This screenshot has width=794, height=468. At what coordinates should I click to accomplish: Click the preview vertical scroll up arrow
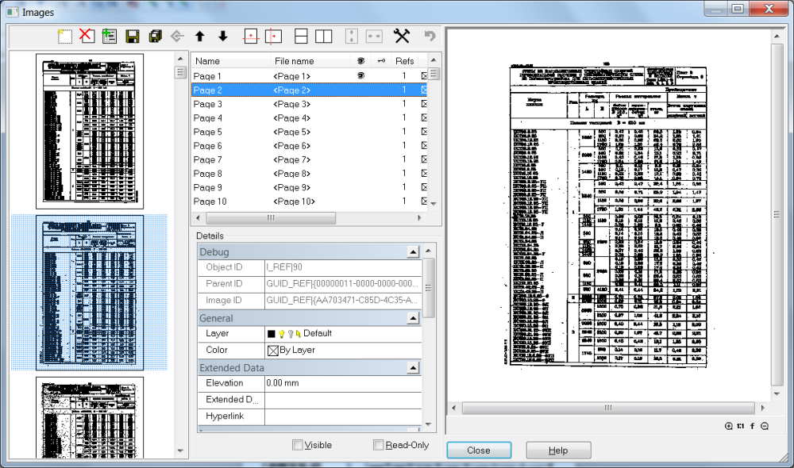[777, 36]
